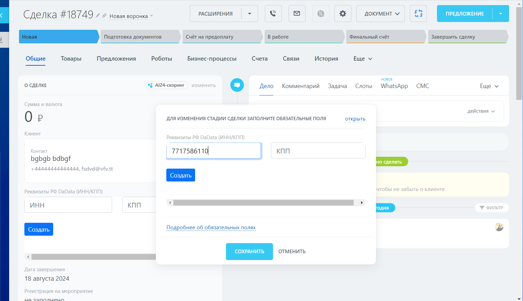Open Подробнее об обязательных полях link
This screenshot has height=301, width=523.
click(x=211, y=228)
